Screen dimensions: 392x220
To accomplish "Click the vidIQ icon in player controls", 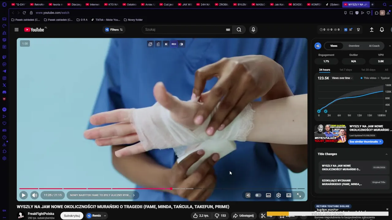I will click(248, 195).
